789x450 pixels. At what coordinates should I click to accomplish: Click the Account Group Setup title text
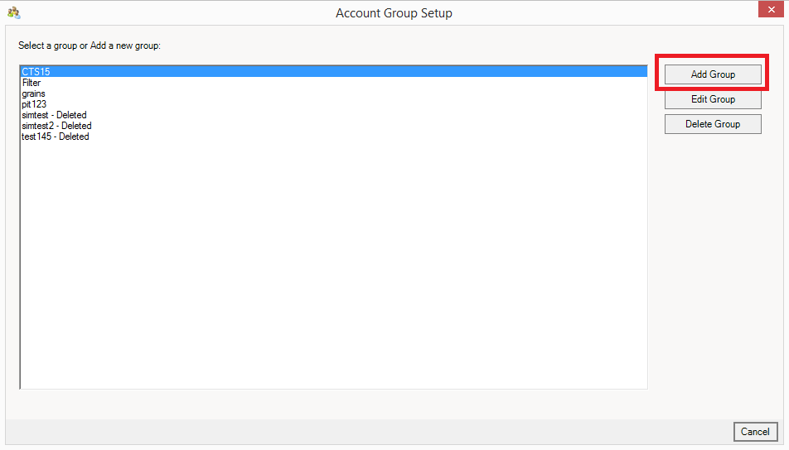pyautogui.click(x=394, y=13)
